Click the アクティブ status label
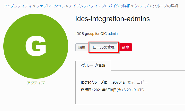Viewport: 185px width, 111px height. (x=36, y=83)
